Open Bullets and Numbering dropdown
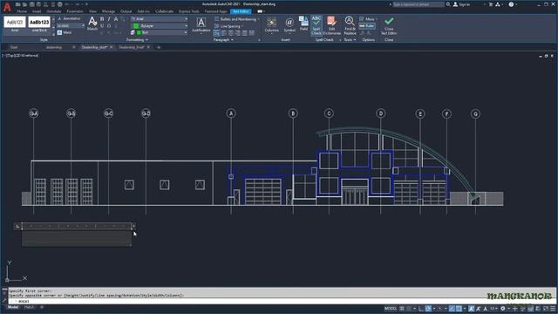 point(237,19)
